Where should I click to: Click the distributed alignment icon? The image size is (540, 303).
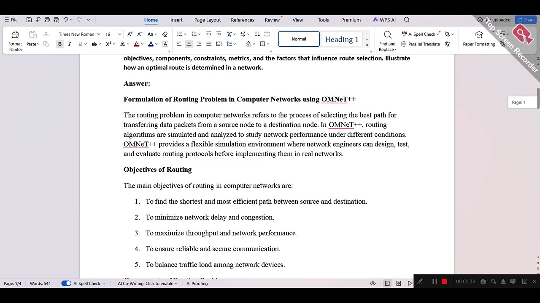click(x=219, y=44)
